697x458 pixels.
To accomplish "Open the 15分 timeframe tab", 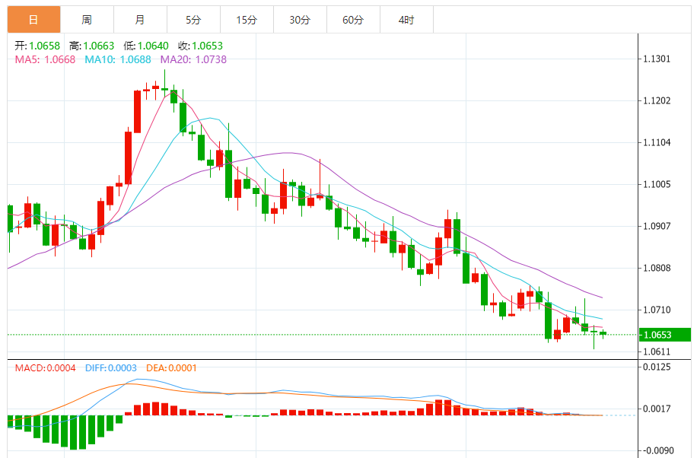I will pyautogui.click(x=247, y=20).
